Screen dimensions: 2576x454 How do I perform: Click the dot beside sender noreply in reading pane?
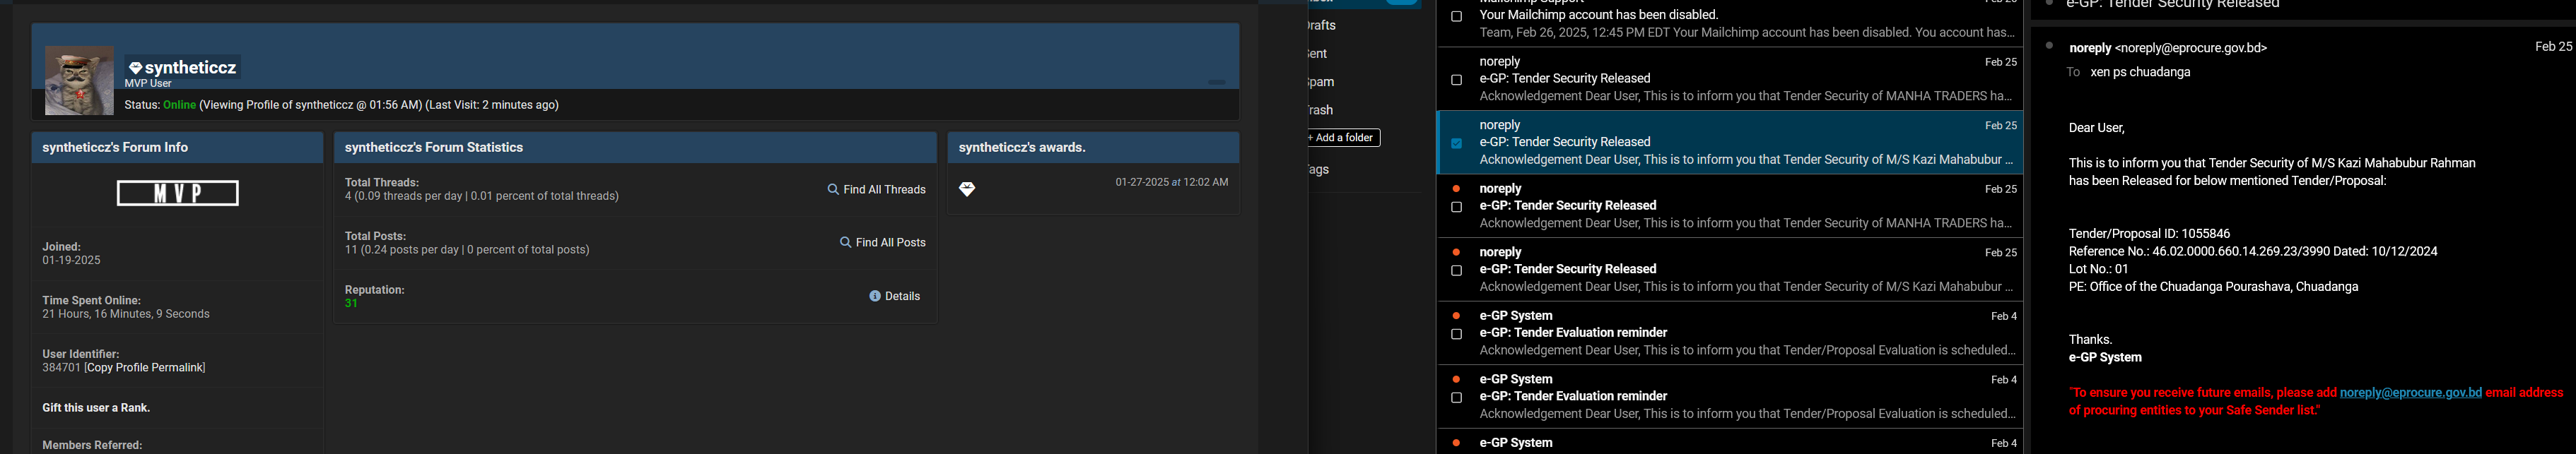(x=2049, y=46)
